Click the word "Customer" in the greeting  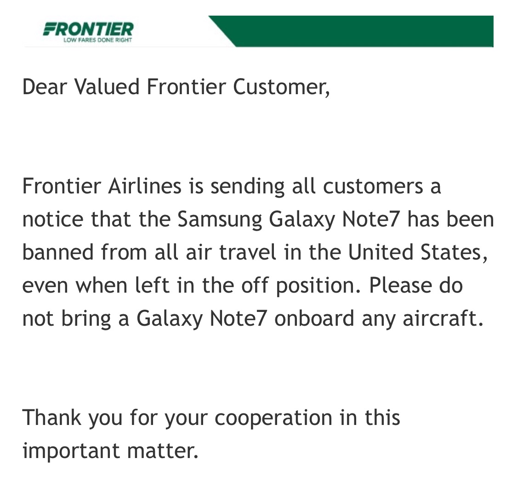[281, 87]
